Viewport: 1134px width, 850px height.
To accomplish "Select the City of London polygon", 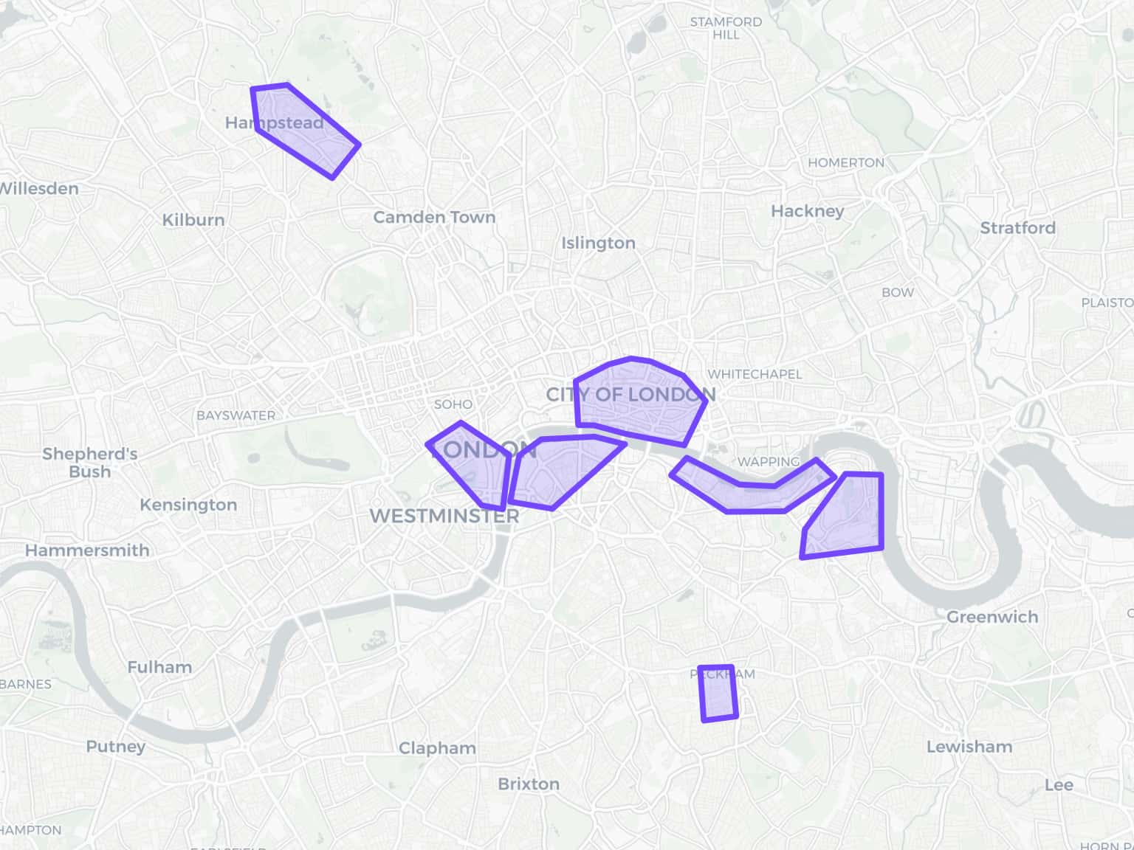I will click(639, 402).
